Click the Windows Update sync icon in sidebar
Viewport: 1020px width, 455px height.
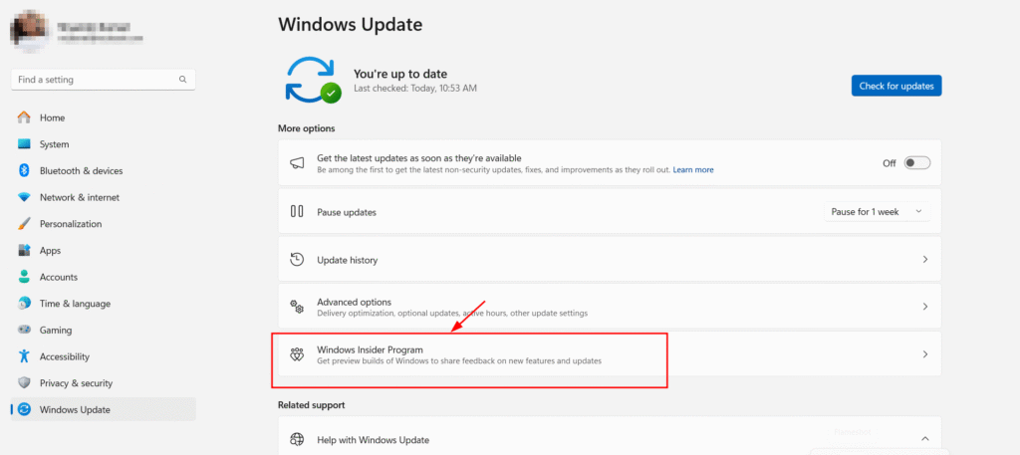[24, 409]
